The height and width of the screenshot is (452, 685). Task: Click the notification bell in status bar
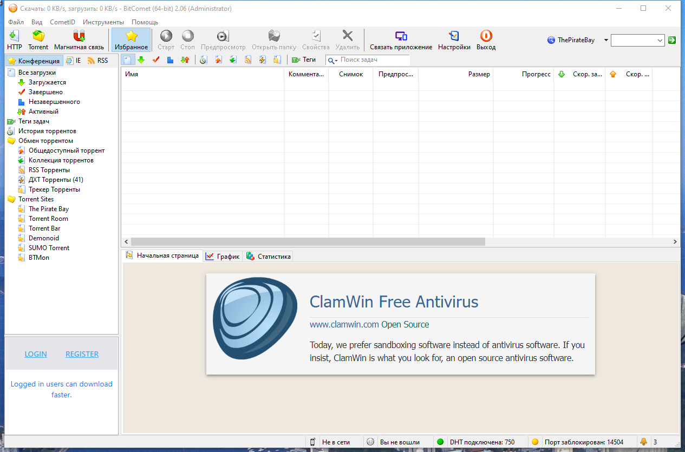[644, 442]
